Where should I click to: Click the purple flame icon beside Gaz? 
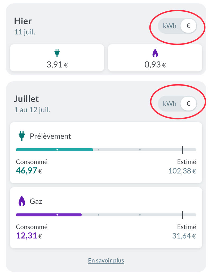pyautogui.click(x=21, y=202)
